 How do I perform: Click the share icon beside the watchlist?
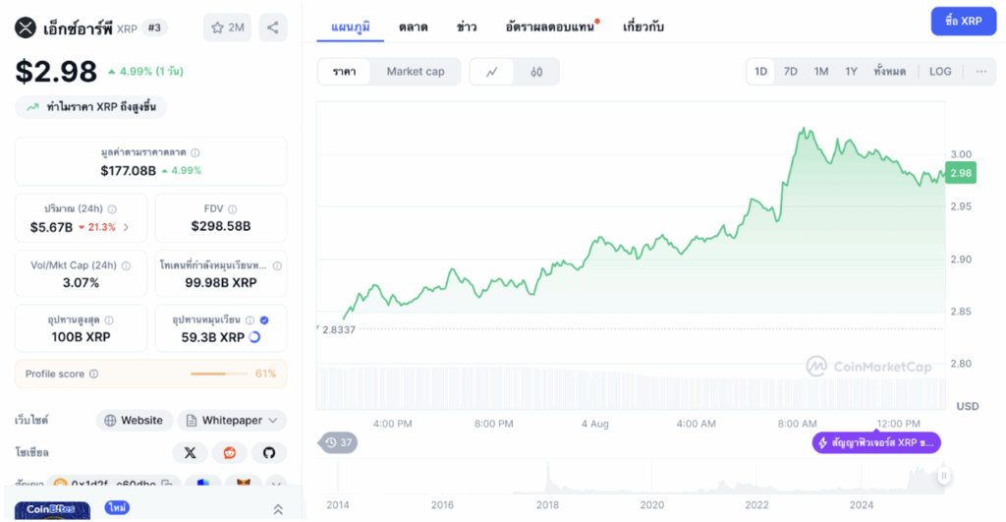pyautogui.click(x=273, y=28)
